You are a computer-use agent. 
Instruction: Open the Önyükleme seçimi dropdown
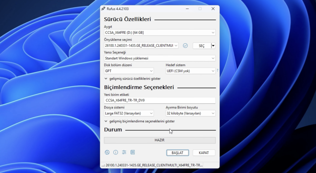[x=141, y=46]
